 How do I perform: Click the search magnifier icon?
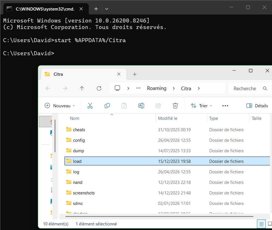(x=265, y=89)
